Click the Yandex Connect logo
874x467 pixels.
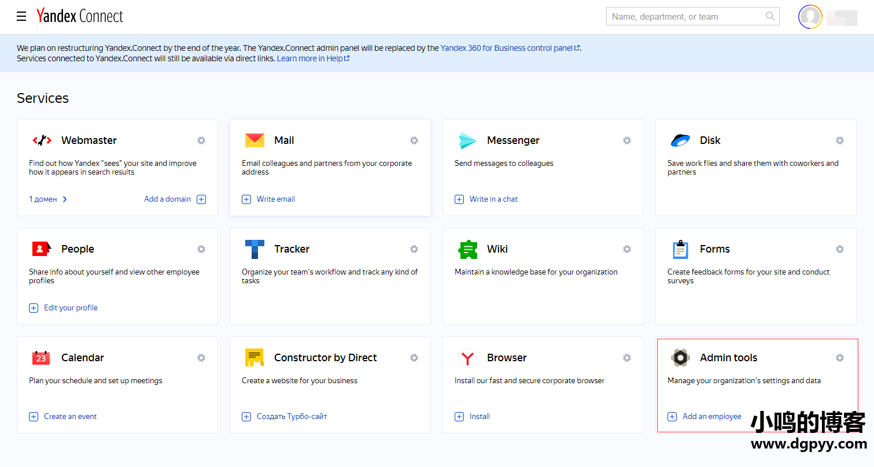point(80,16)
